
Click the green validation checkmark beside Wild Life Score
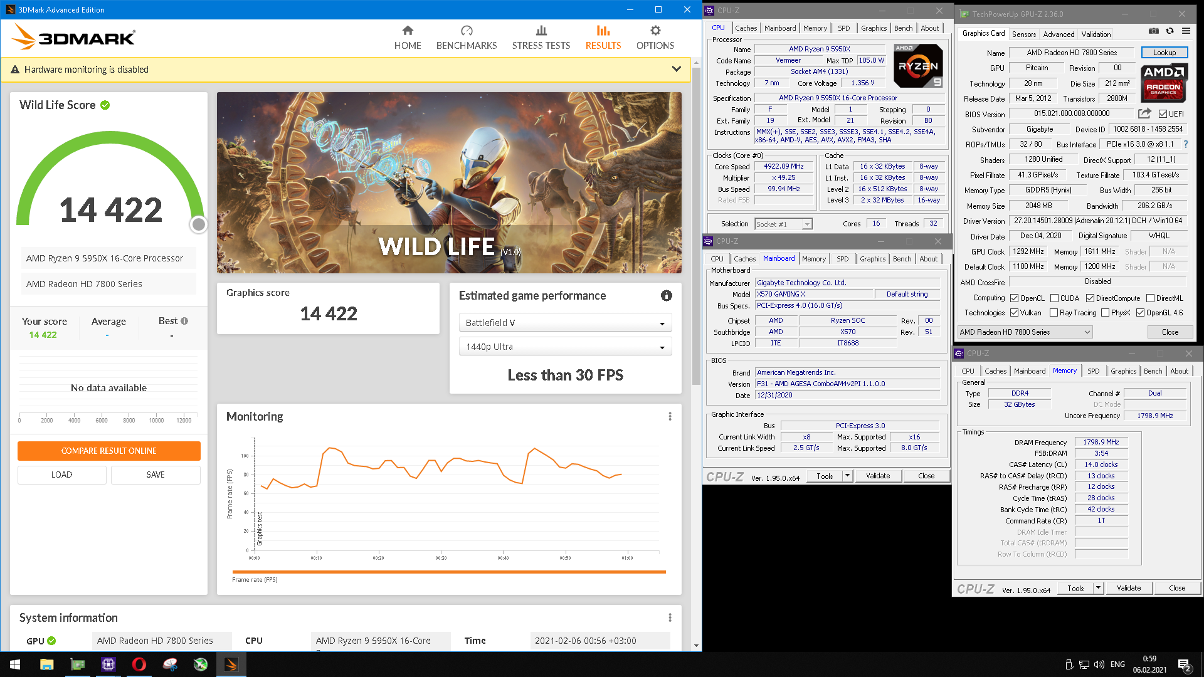(105, 105)
